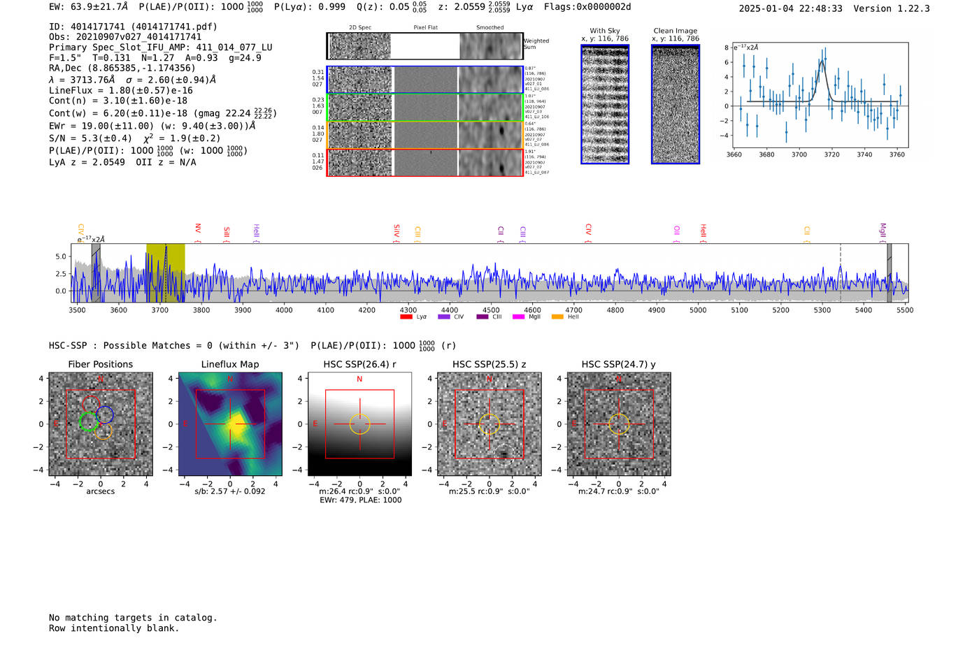This screenshot has height=666, width=979.
Task: Click the 'Row intentionally blank.' text
Action: tap(114, 628)
